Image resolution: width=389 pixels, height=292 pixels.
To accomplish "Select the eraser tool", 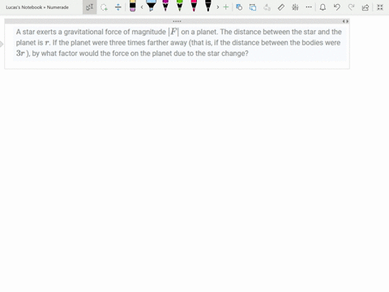I will [133, 6].
